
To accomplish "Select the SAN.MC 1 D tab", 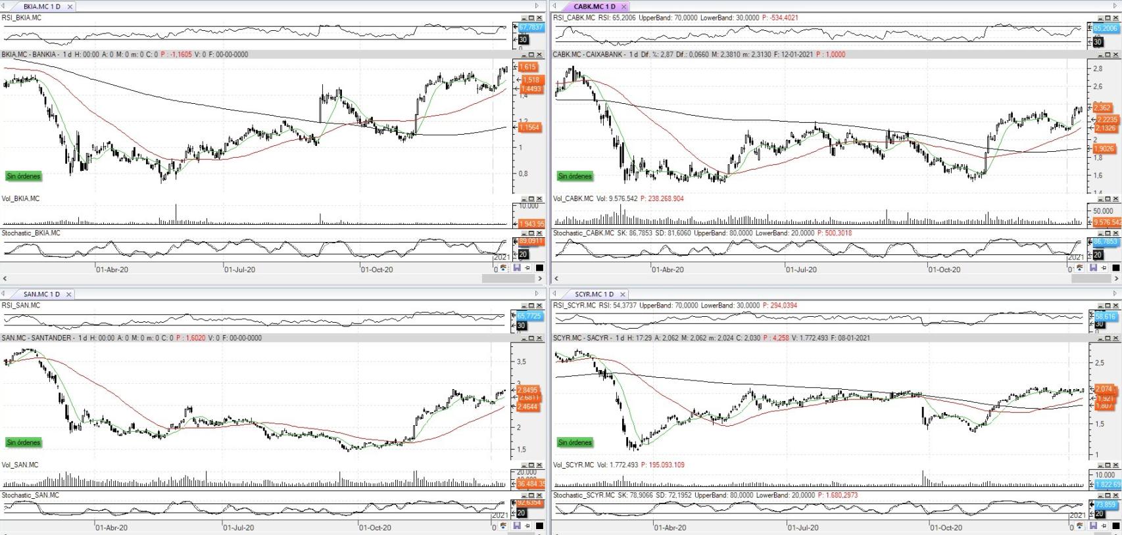I will pos(41,294).
